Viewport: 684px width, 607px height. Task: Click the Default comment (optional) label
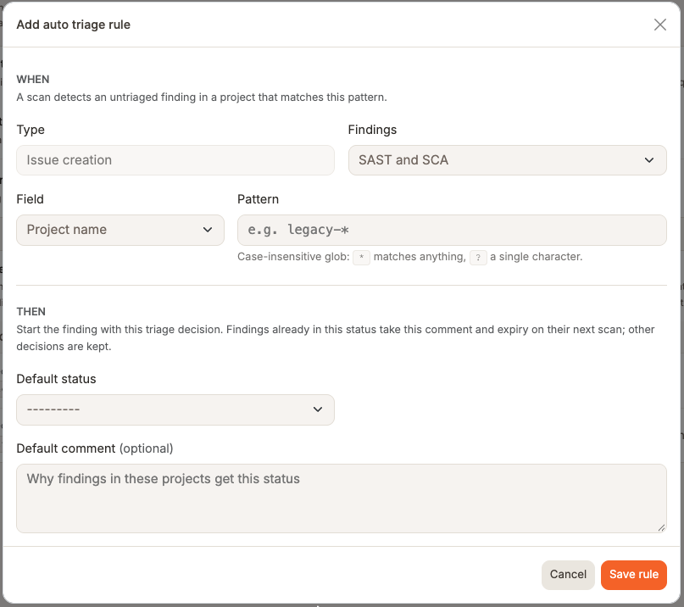pos(95,448)
